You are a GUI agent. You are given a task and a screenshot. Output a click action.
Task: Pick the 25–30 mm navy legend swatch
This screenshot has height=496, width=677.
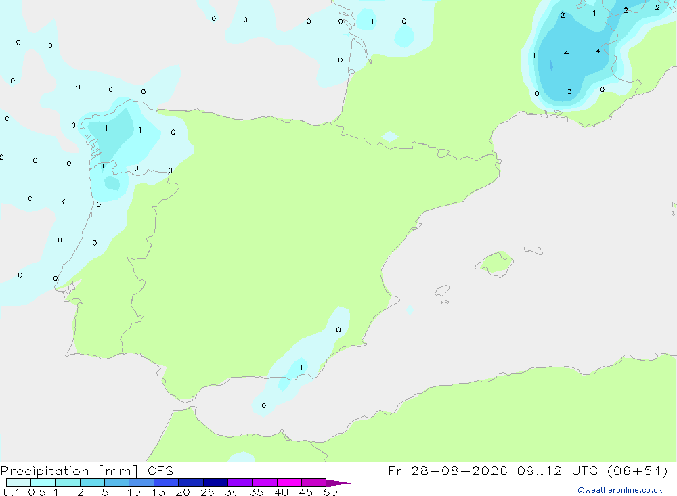215,482
